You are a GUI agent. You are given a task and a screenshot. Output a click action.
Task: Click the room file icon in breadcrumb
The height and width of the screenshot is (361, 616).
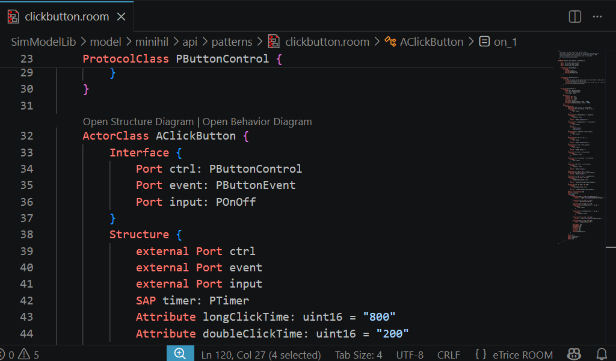[274, 42]
